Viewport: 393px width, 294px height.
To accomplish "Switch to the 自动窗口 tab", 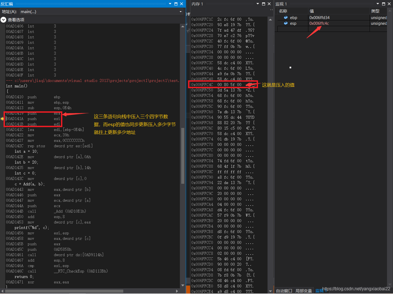I will 284,291.
